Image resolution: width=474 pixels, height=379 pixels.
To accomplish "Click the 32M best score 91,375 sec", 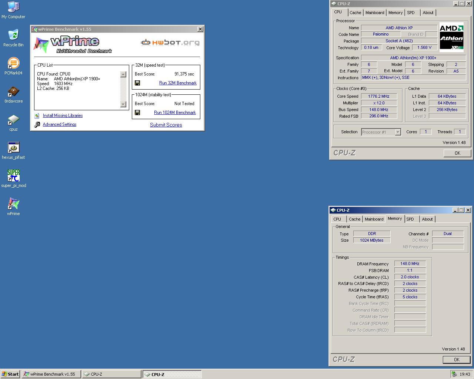I will (x=184, y=74).
